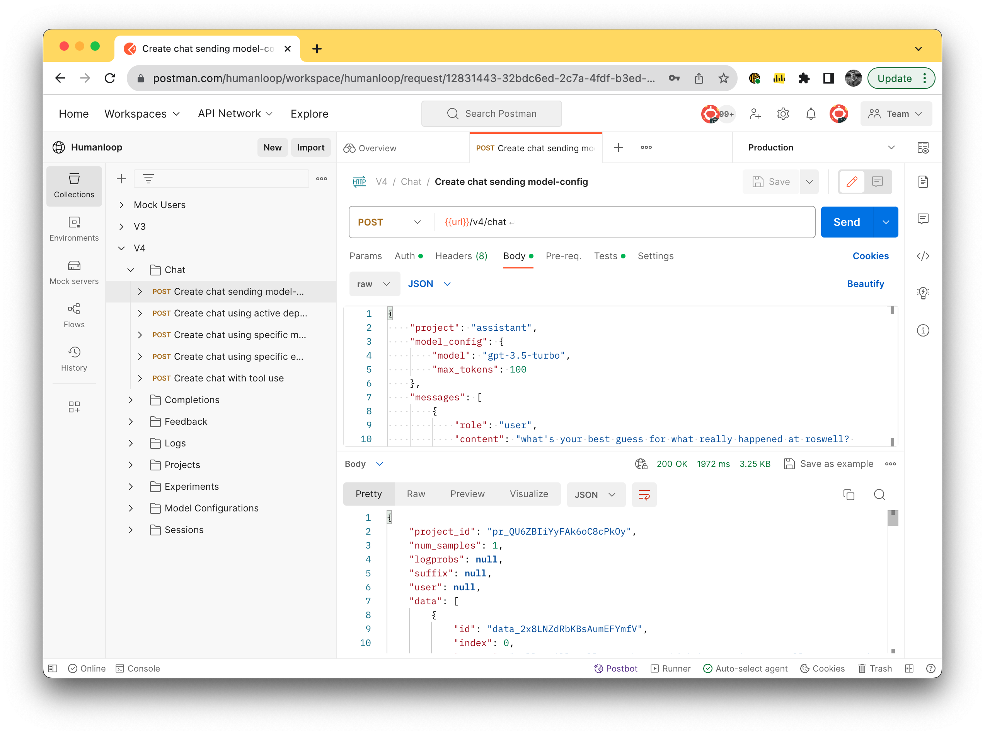Expand the Completions folder
Viewport: 985px width, 735px height.
point(130,400)
